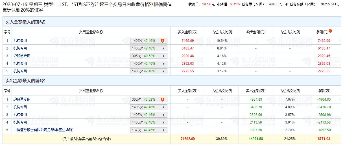Click the orange question icon in the 4964.83 sell row
Screen dimensions: 345x147
(x=163, y=100)
